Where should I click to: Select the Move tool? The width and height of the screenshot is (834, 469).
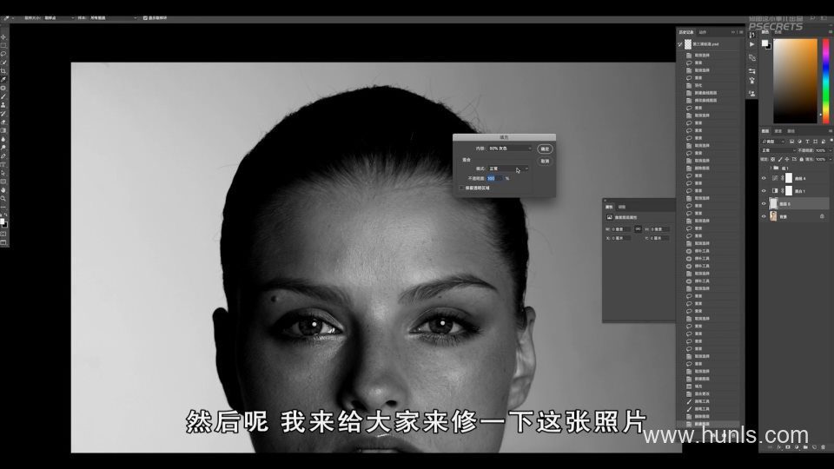pyautogui.click(x=3, y=37)
